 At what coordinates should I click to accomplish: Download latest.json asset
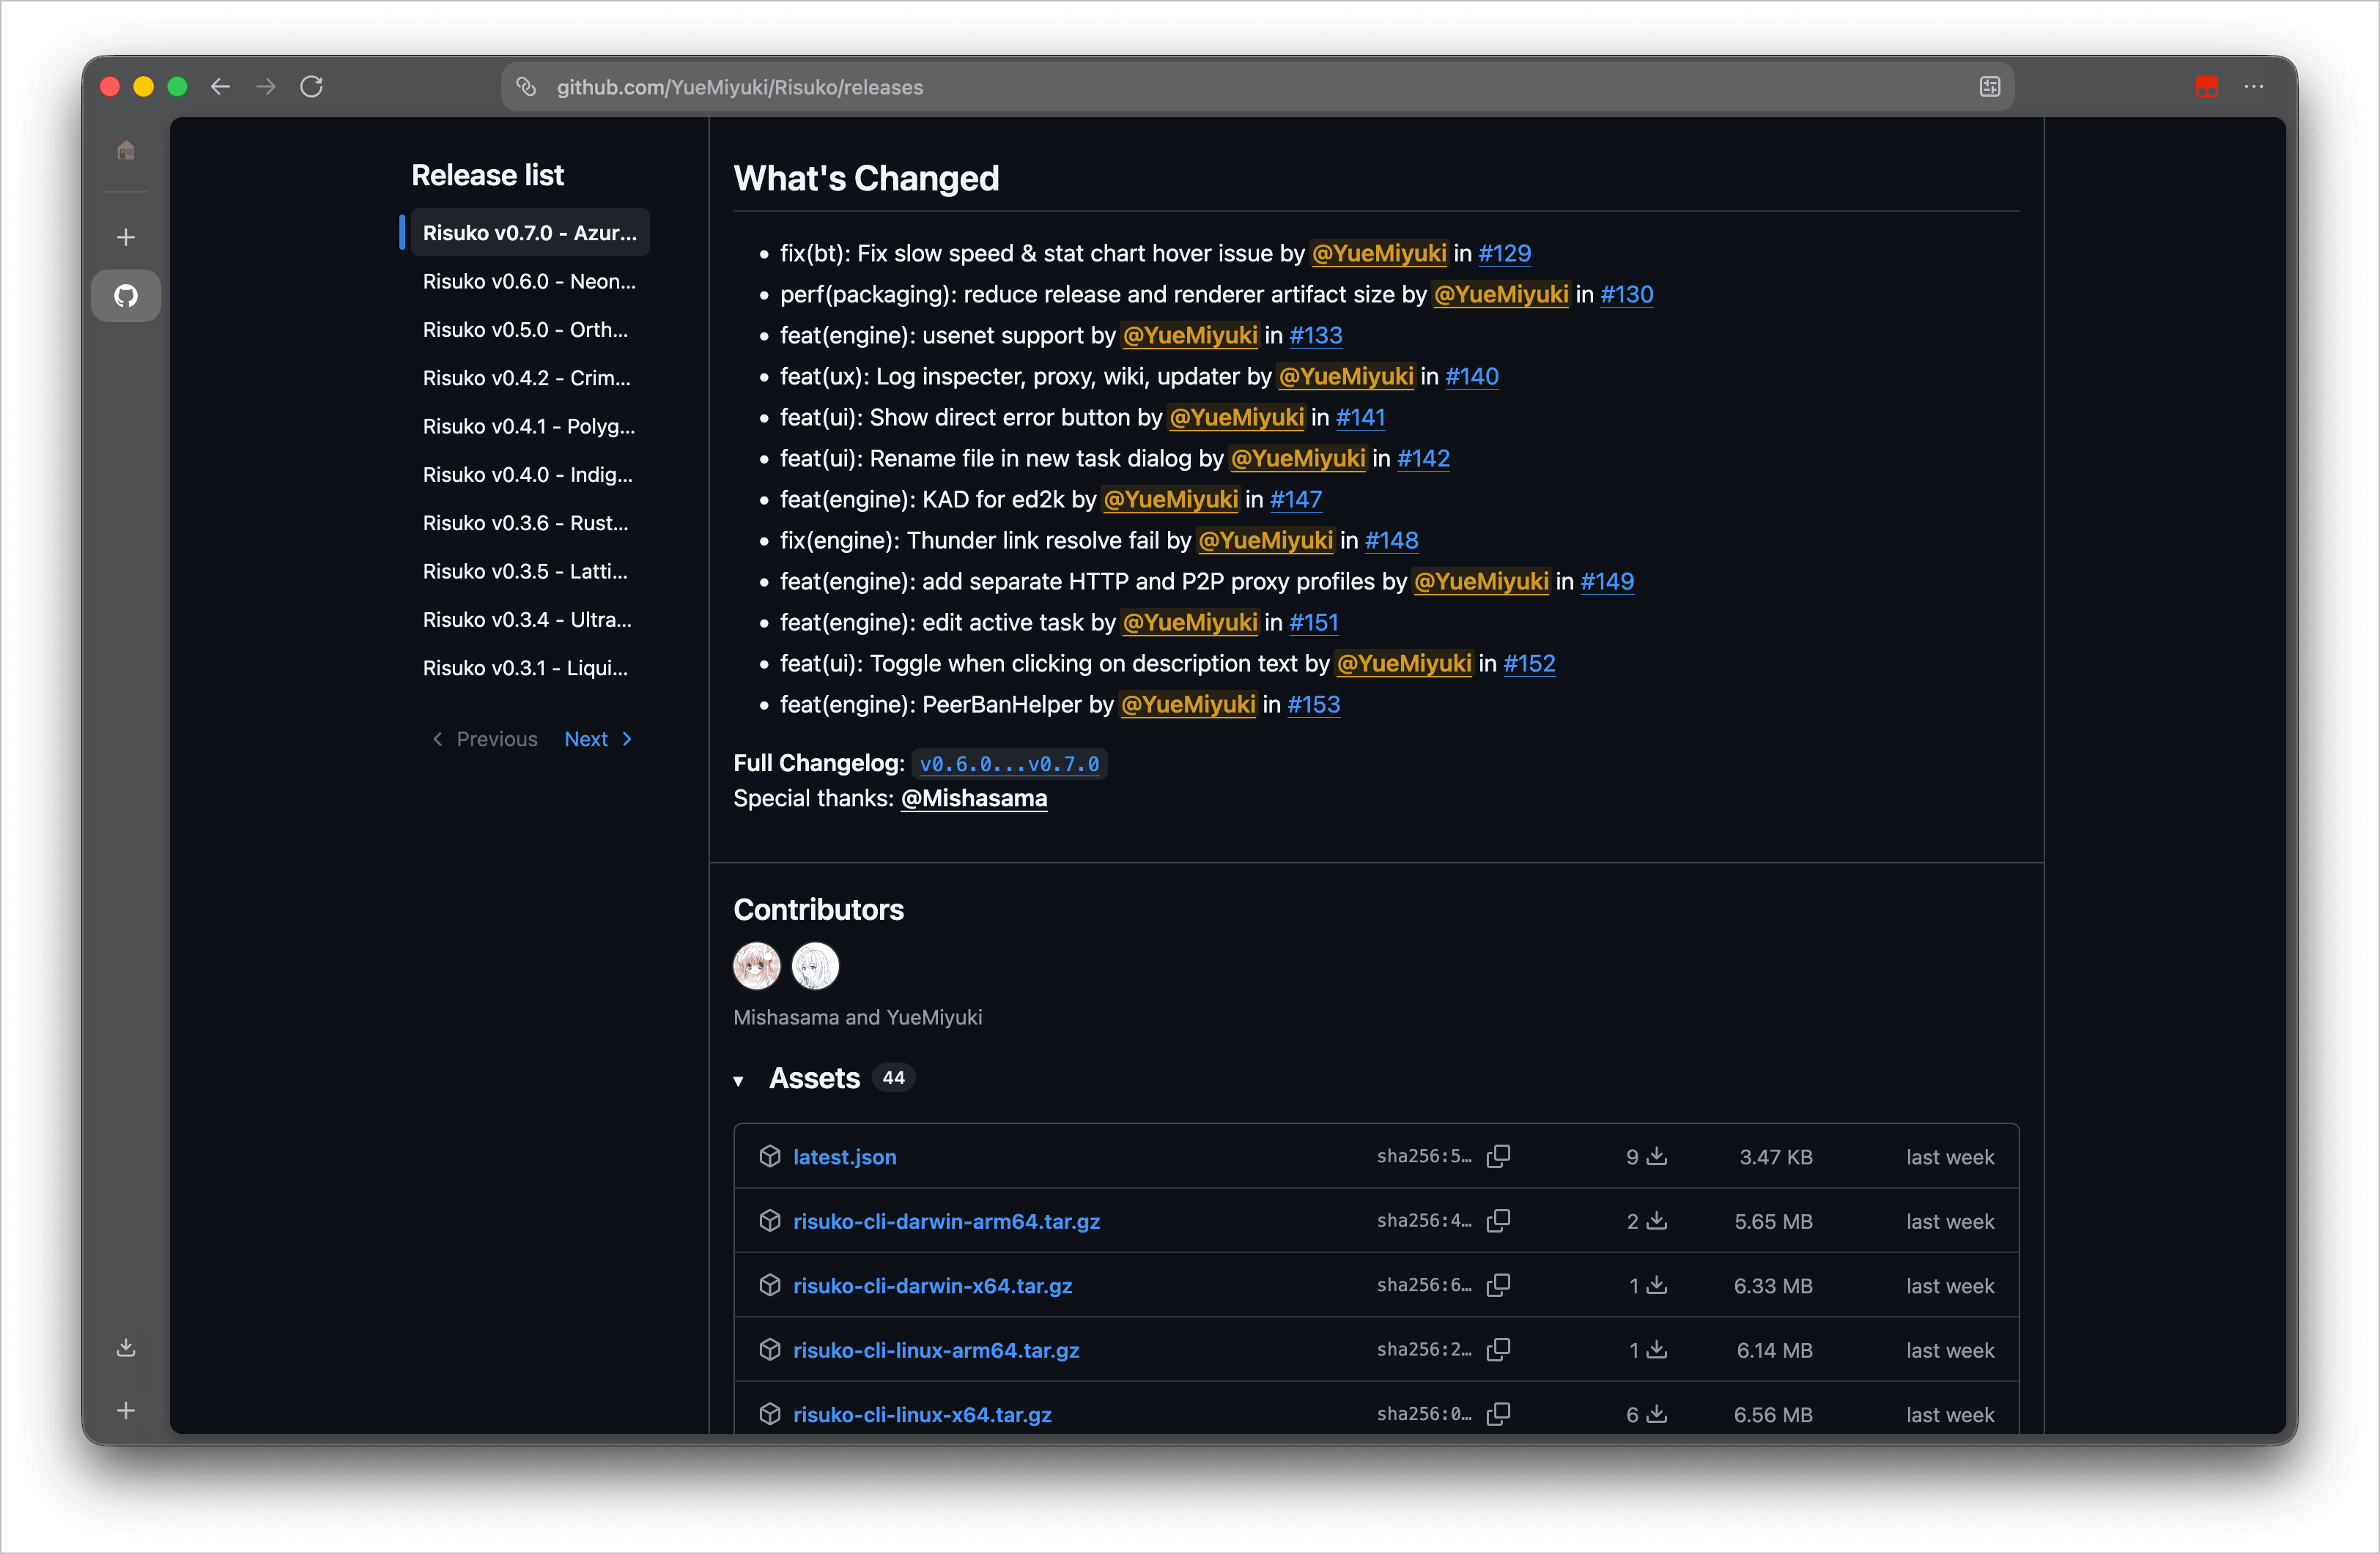[x=844, y=1157]
